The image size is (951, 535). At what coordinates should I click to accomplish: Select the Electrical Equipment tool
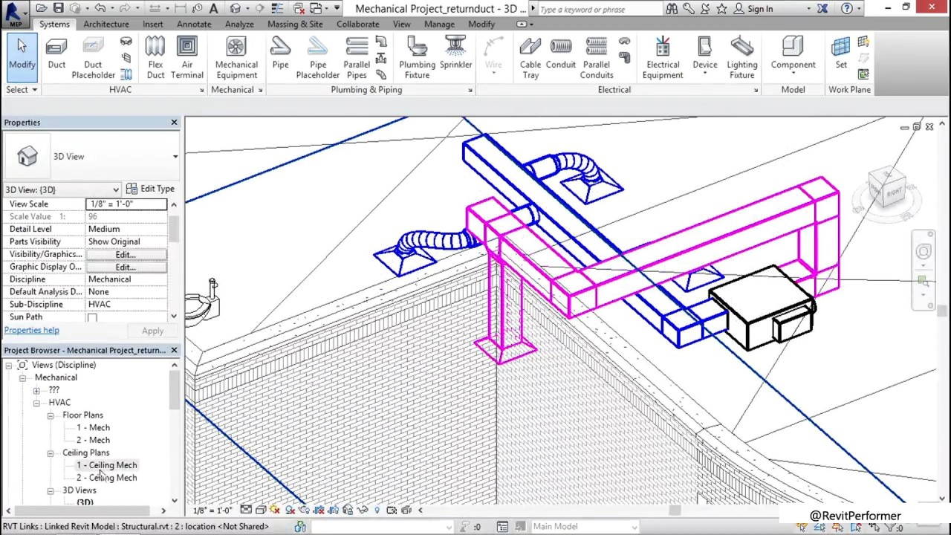coord(663,57)
